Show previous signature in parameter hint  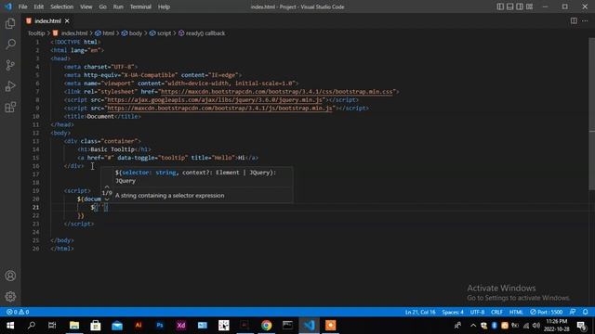[107, 186]
